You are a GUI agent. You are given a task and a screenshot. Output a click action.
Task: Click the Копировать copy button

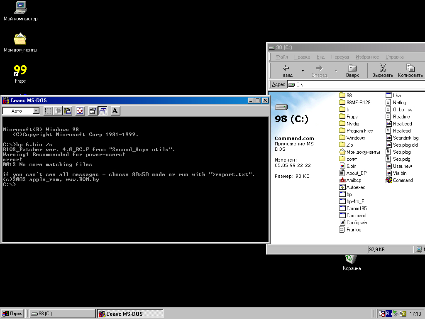[x=410, y=71]
